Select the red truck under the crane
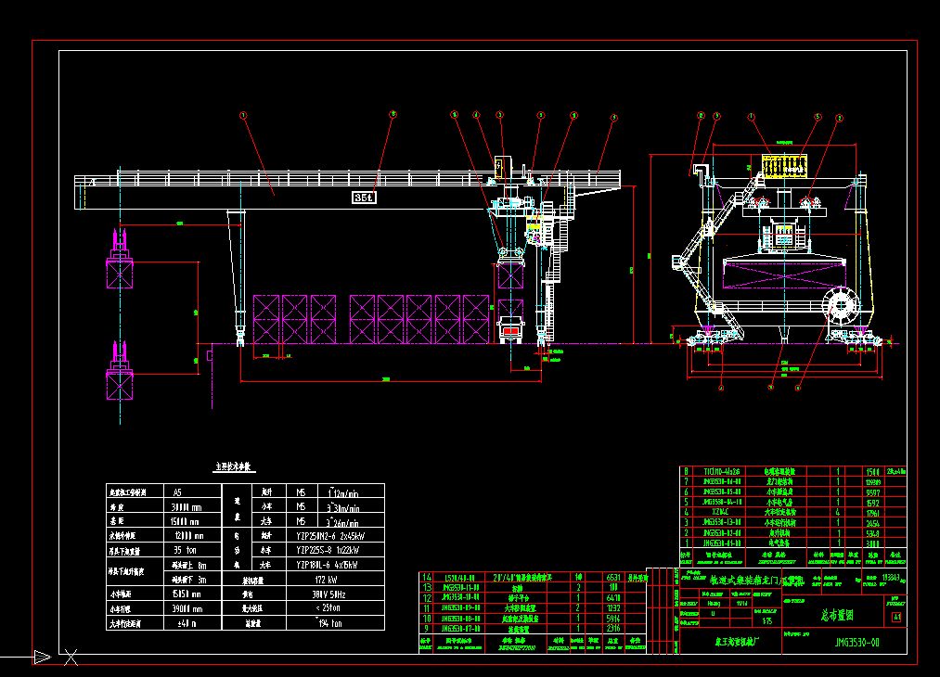This screenshot has width=940, height=677. (510, 331)
